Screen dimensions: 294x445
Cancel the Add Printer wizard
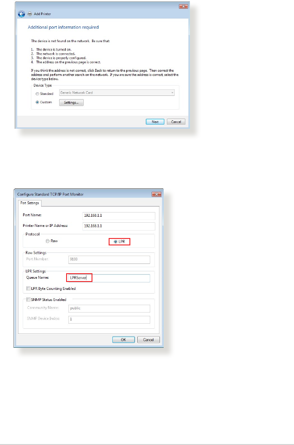tap(176, 122)
